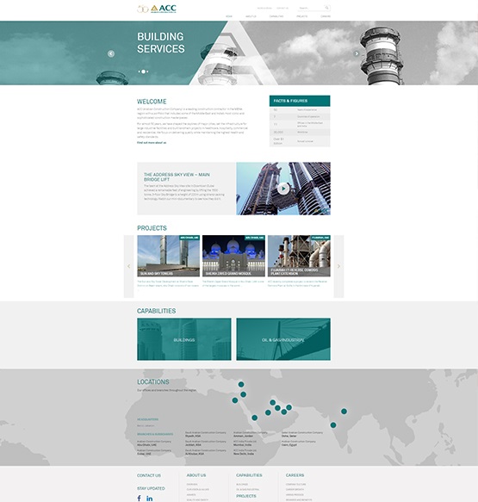
Task: Open the Contact Us link in the top header
Action: point(282,8)
